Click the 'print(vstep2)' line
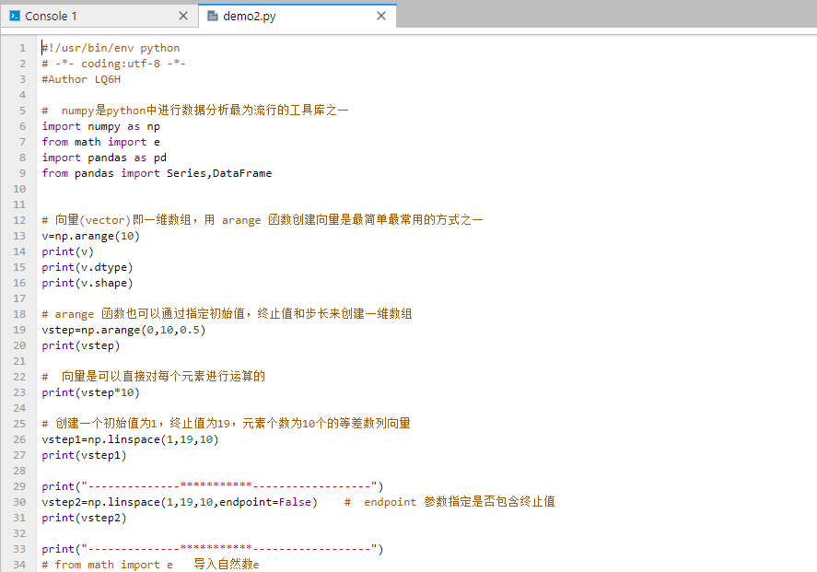Image resolution: width=817 pixels, height=572 pixels. coord(85,518)
